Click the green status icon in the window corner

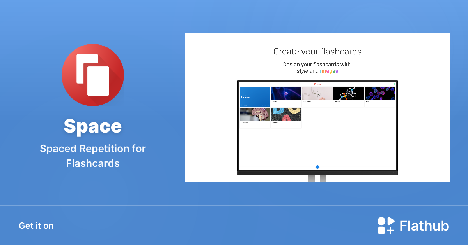pos(394,84)
